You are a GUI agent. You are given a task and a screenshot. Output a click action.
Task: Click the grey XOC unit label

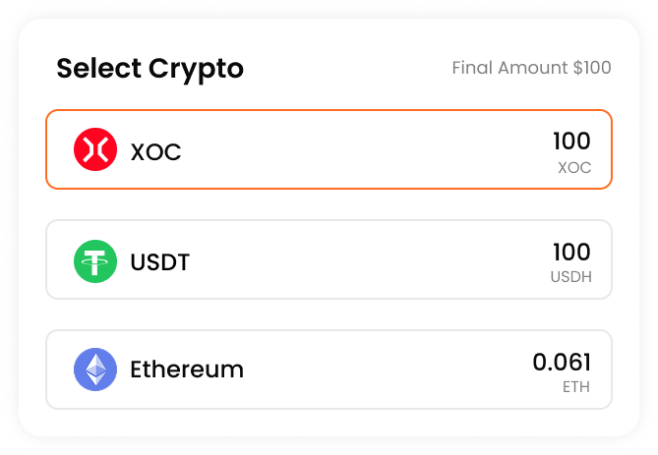coord(574,168)
